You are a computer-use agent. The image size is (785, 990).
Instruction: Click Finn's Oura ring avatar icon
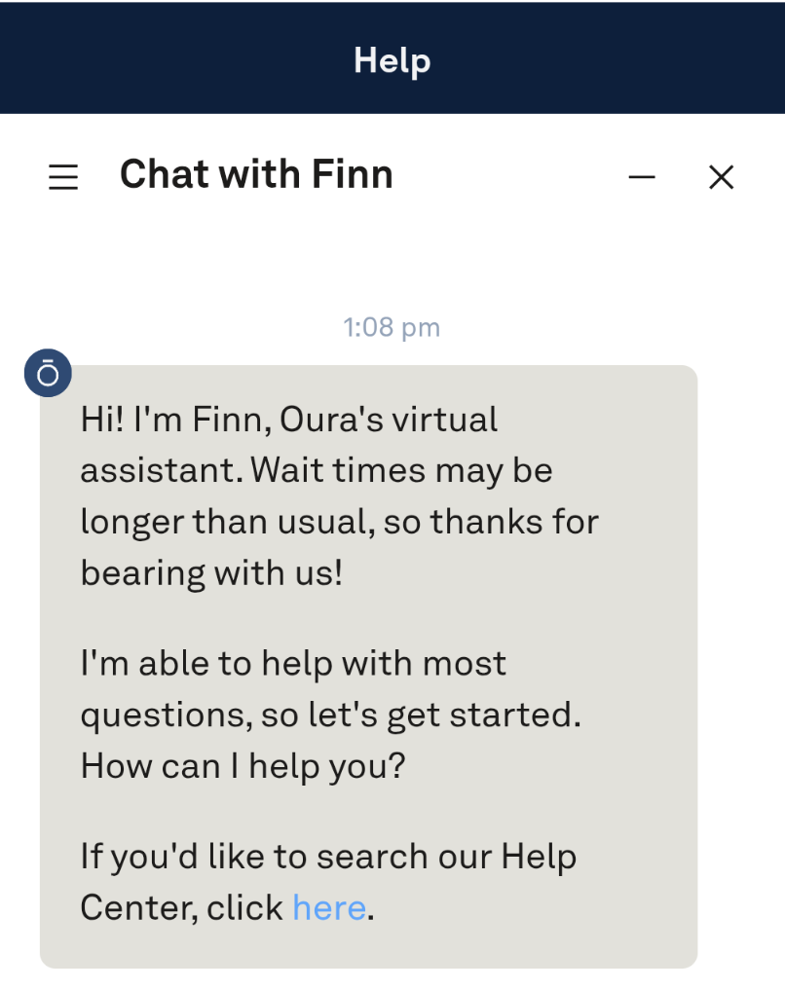pos(48,373)
